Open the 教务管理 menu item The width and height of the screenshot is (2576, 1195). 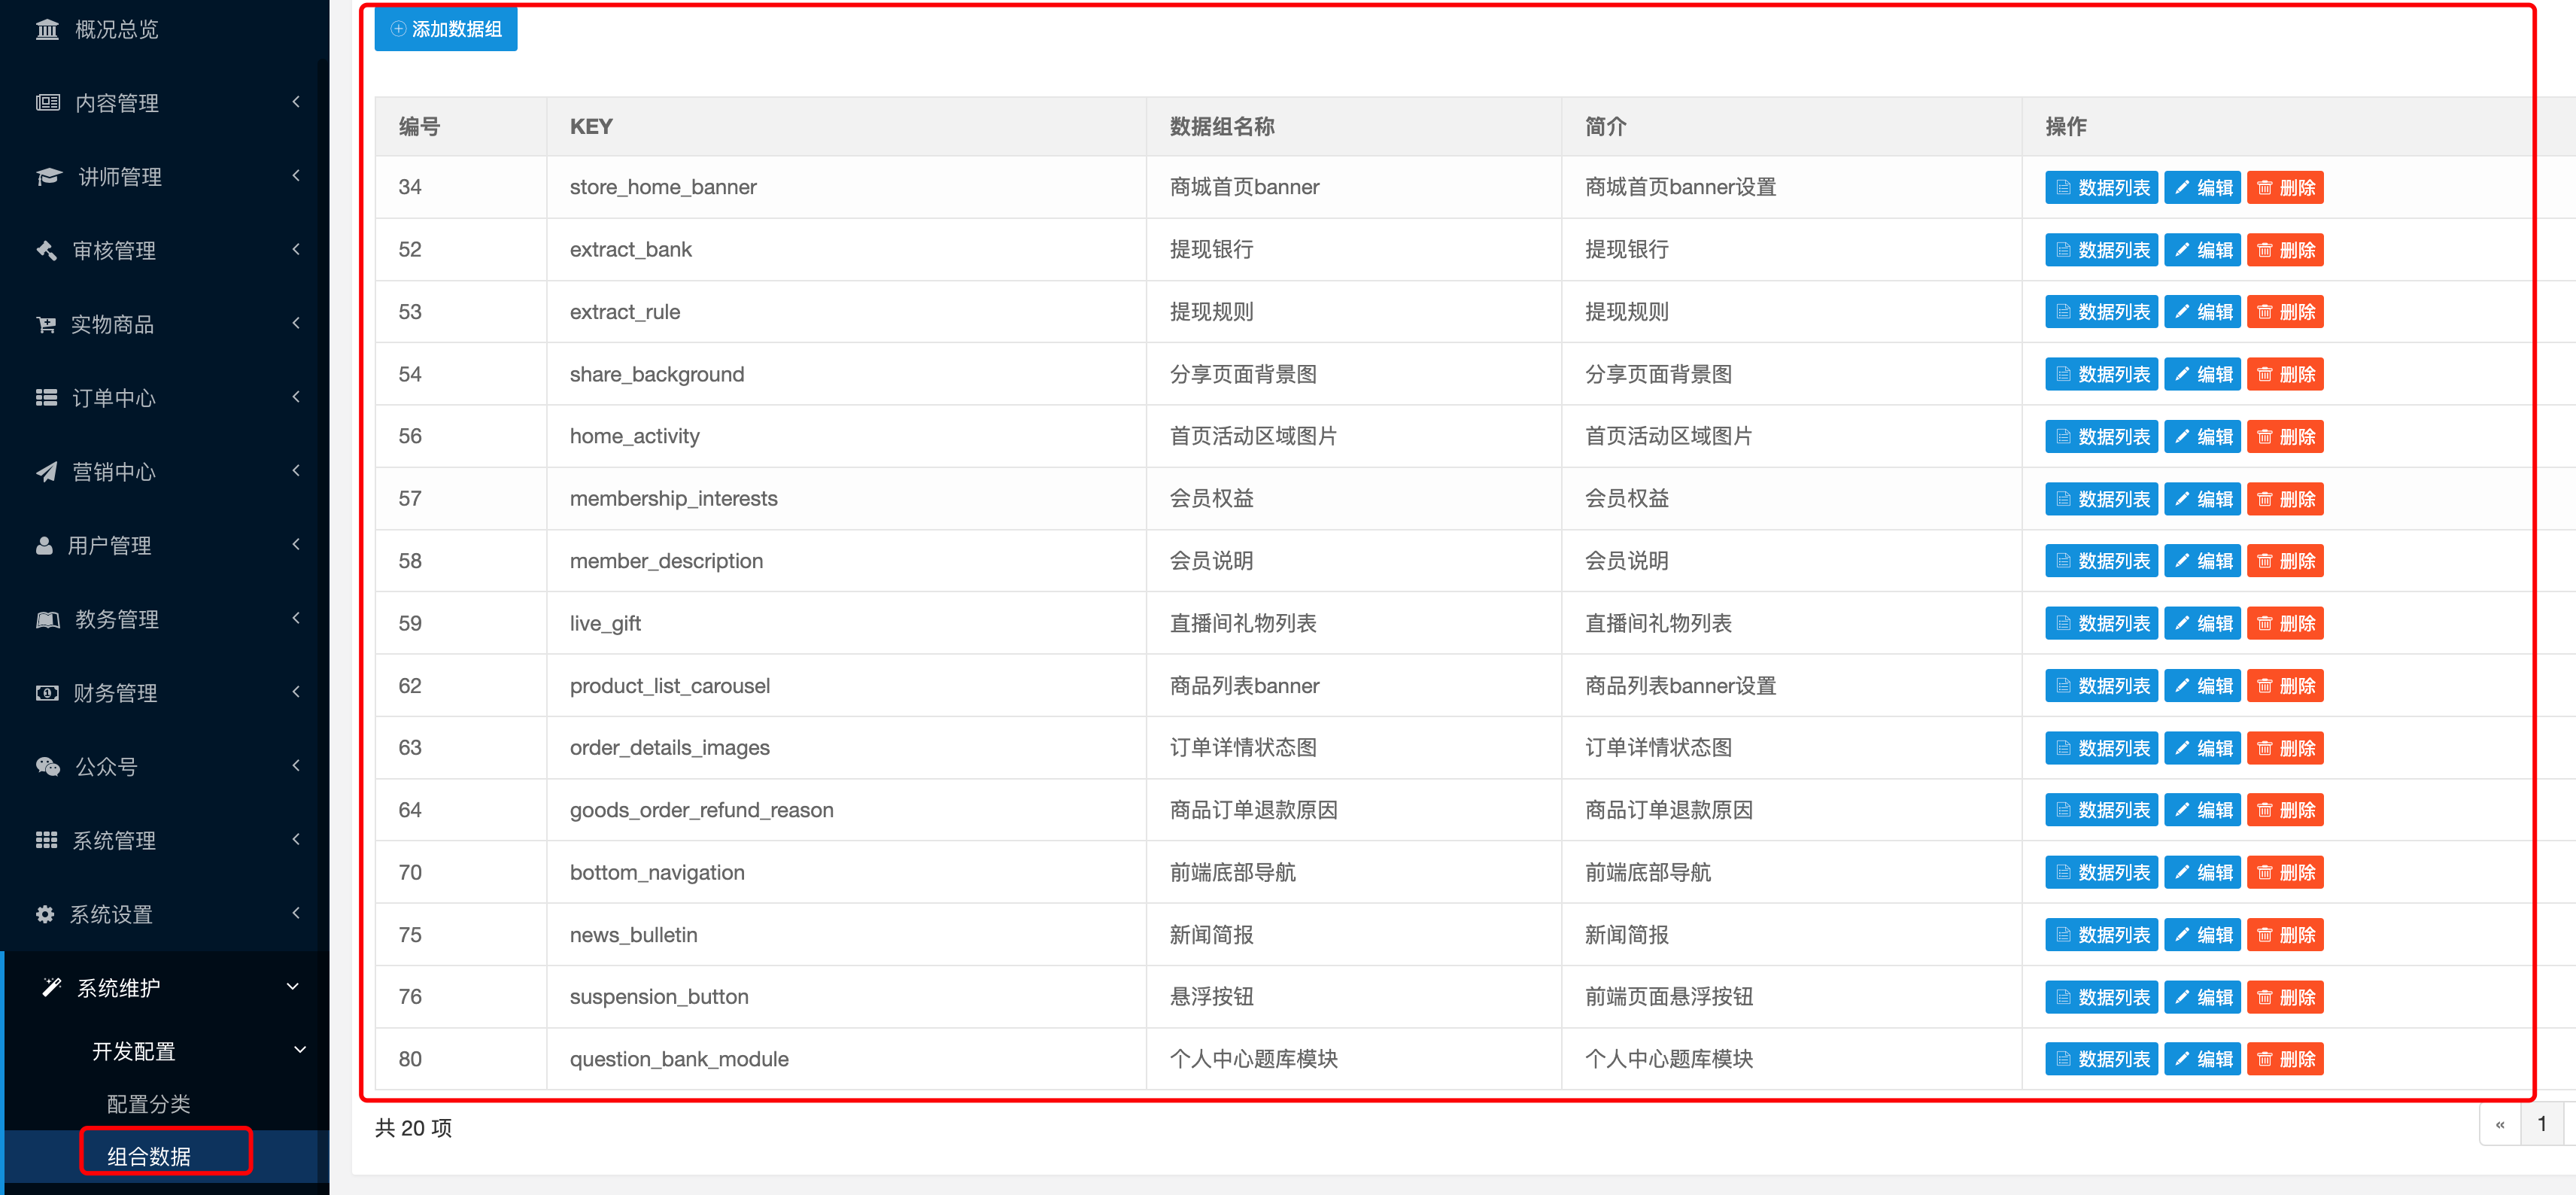pos(164,620)
